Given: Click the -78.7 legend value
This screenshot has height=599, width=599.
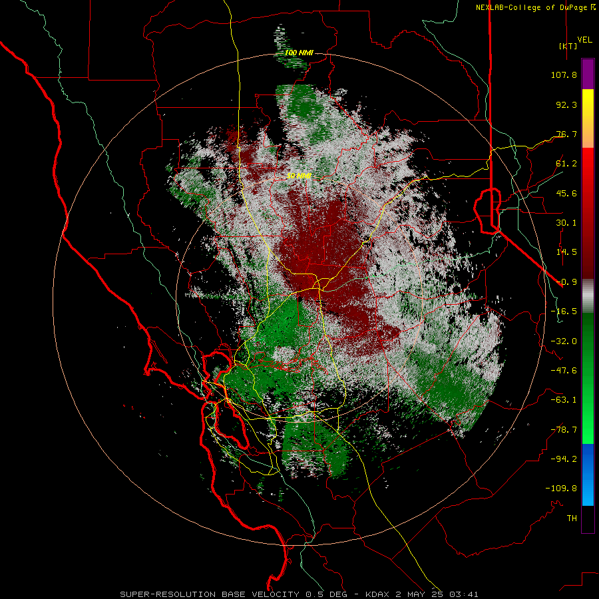Looking at the screenshot, I should [564, 430].
